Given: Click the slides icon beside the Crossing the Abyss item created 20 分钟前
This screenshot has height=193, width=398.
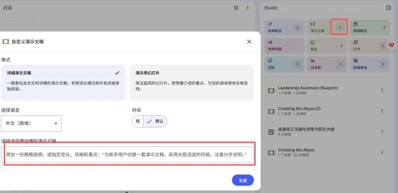Looking at the screenshot, I should [x=271, y=153].
